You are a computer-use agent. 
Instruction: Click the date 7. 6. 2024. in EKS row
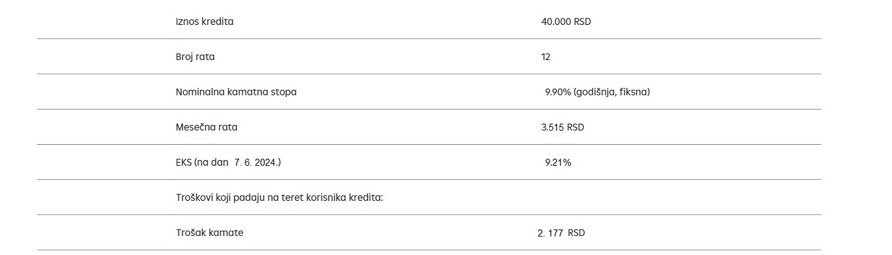257,163
